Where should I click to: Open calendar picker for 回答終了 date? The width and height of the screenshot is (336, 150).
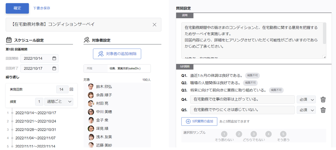coord(54,68)
